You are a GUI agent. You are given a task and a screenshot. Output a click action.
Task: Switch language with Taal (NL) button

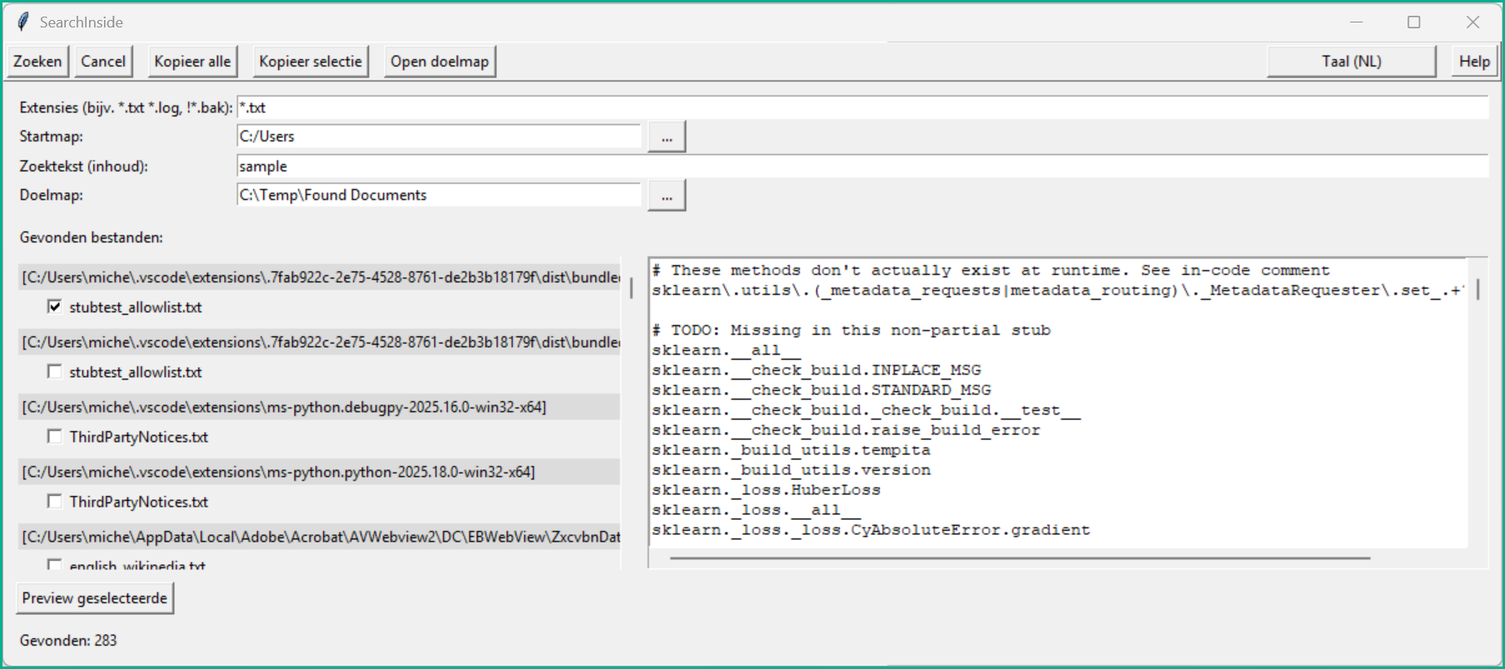click(1351, 62)
